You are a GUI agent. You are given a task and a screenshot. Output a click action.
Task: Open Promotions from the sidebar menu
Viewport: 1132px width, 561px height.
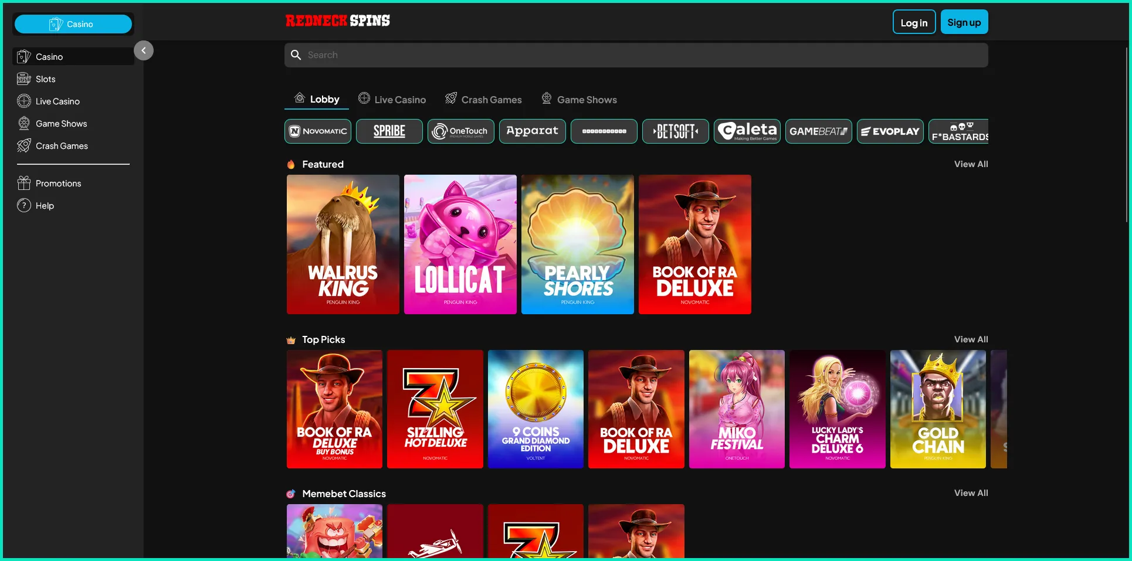click(x=73, y=183)
